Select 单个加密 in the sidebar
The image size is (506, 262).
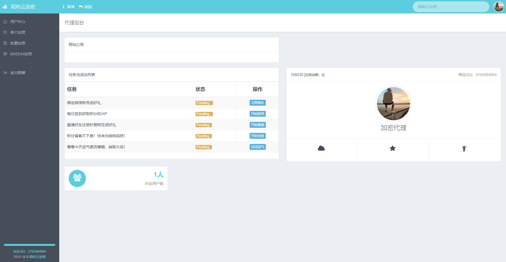click(18, 32)
